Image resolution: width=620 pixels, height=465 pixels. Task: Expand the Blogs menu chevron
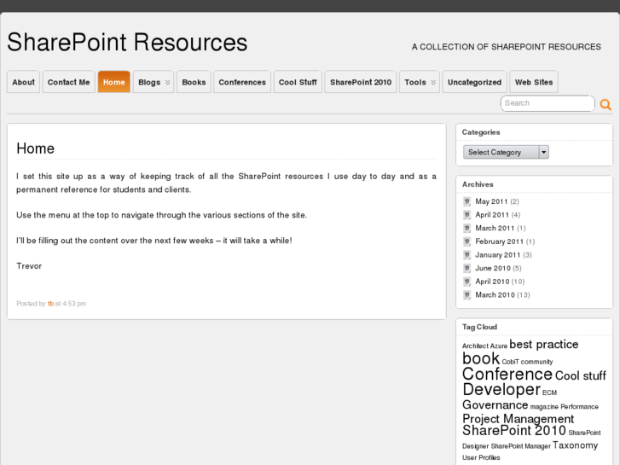coord(168,82)
